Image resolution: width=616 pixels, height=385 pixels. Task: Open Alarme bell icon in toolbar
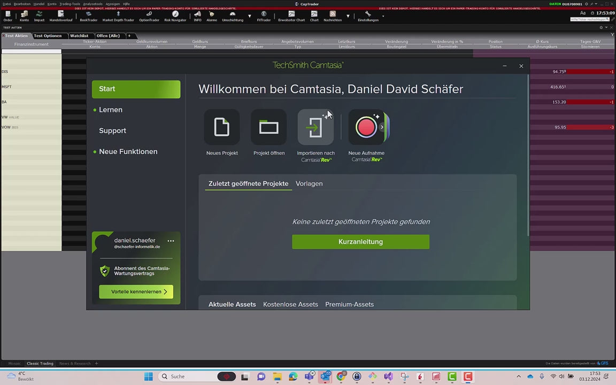pyautogui.click(x=212, y=16)
